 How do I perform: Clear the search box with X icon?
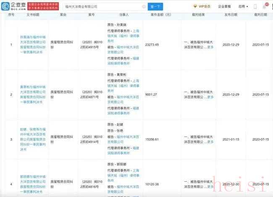point(144,7)
